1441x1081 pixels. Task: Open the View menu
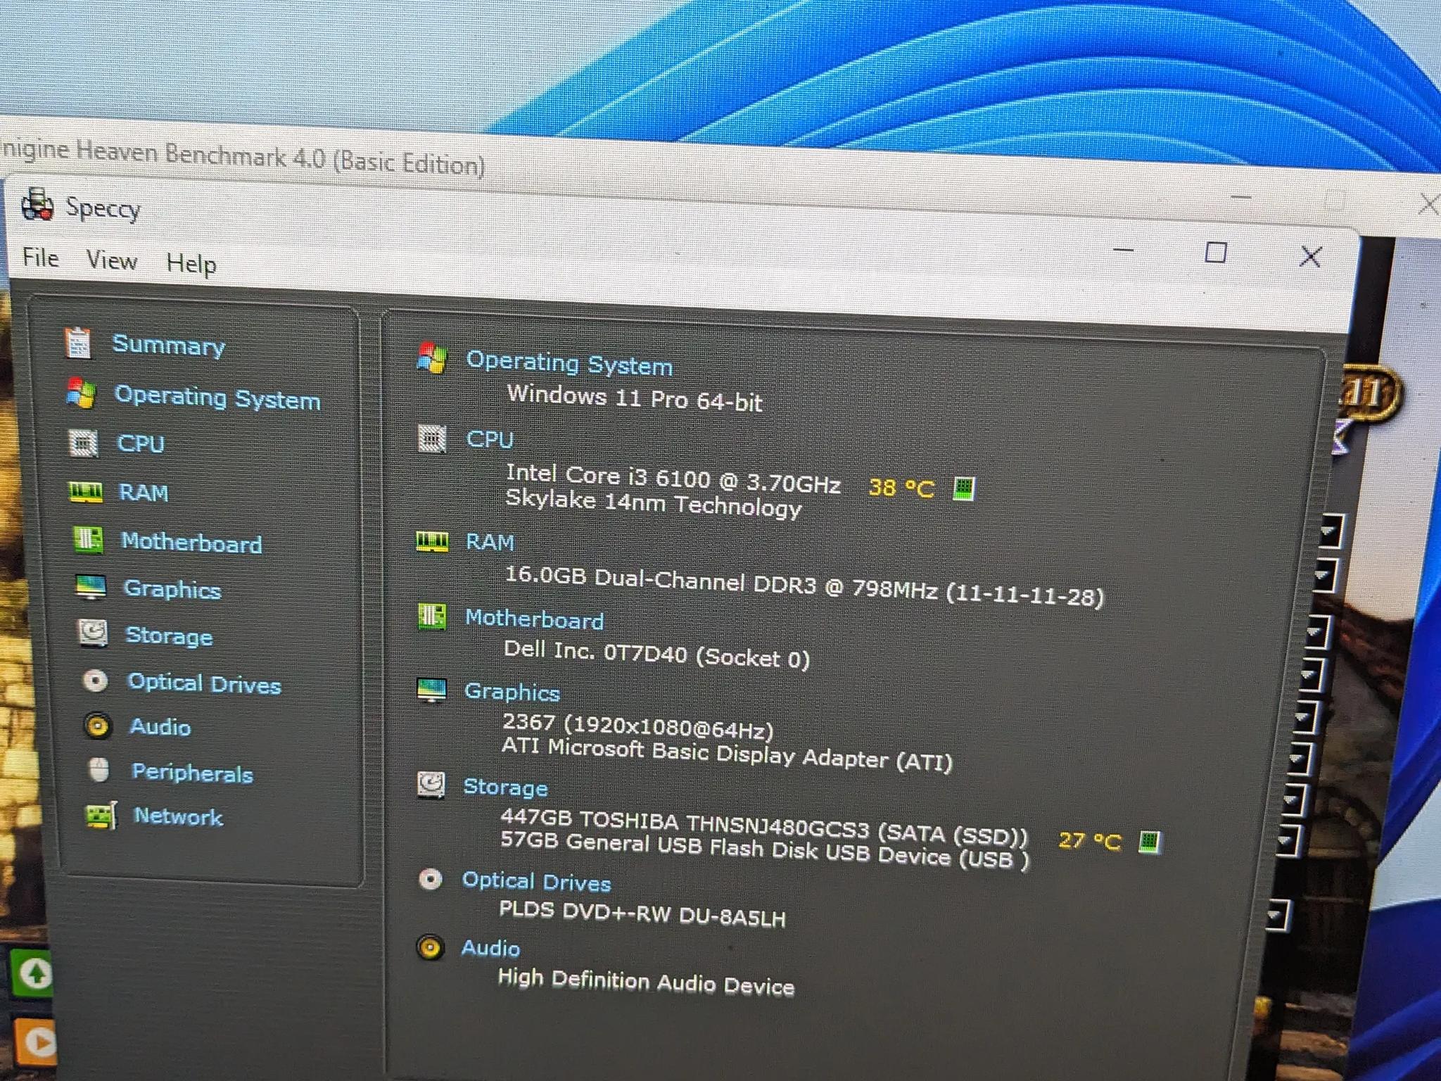coord(112,260)
